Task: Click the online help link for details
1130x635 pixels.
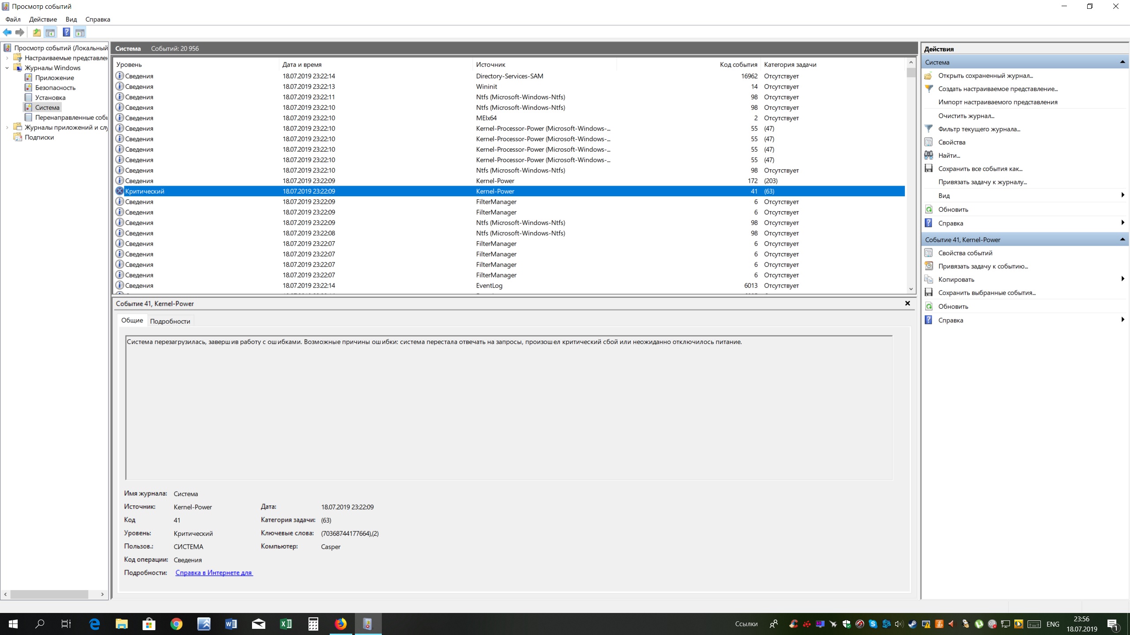Action: pyautogui.click(x=214, y=572)
